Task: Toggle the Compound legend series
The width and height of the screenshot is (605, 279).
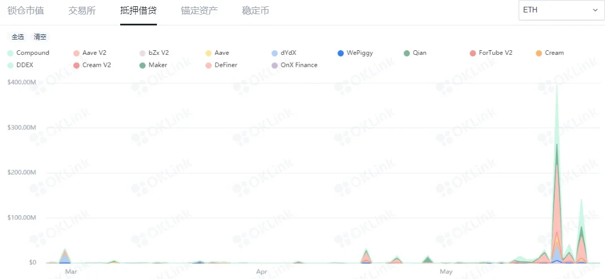Action: click(32, 53)
